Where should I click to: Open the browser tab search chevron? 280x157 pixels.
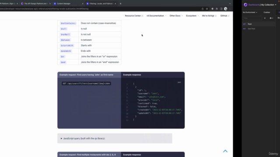[x=230, y=3]
